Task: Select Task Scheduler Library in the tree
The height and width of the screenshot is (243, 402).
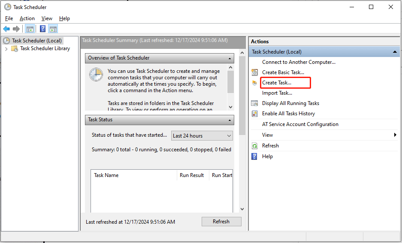Action: coord(45,48)
